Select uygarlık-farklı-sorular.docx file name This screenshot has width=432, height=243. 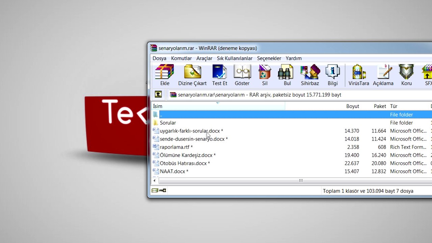point(191,131)
